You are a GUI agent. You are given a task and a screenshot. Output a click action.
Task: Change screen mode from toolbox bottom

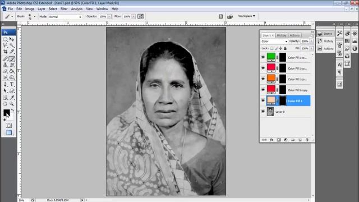[9, 132]
